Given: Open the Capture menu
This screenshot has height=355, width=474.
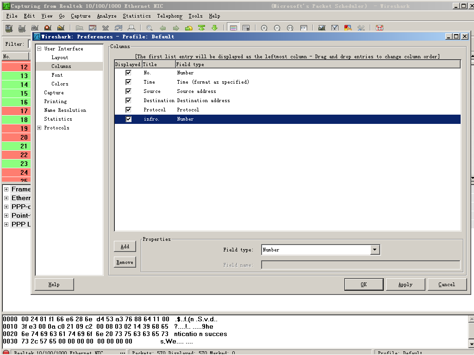Looking at the screenshot, I should (81, 16).
